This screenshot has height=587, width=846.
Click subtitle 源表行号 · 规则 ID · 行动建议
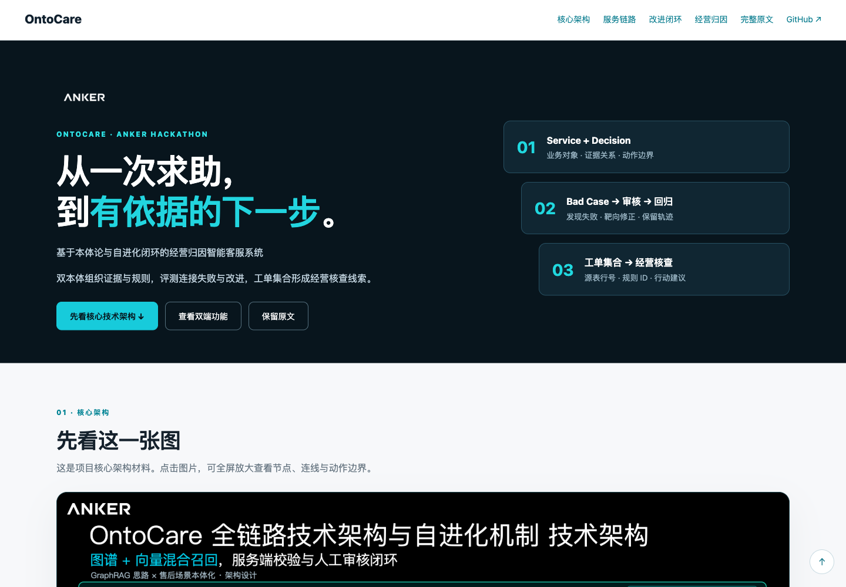(635, 278)
